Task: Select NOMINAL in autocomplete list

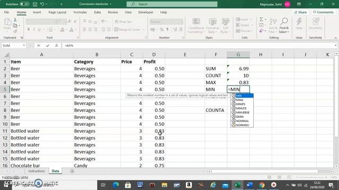Action: [242, 121]
